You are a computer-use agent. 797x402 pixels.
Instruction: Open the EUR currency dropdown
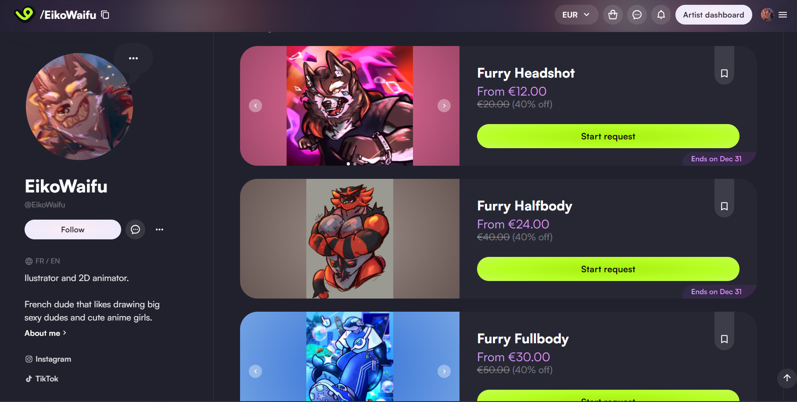pos(576,15)
